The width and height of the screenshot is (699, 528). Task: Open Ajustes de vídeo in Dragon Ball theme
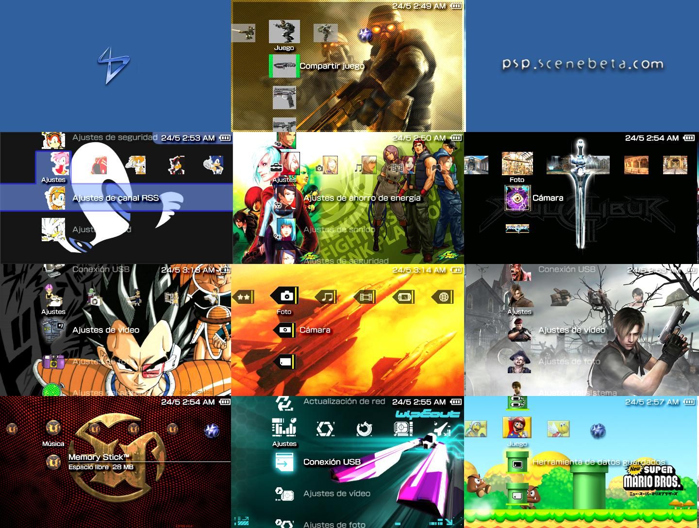106,330
